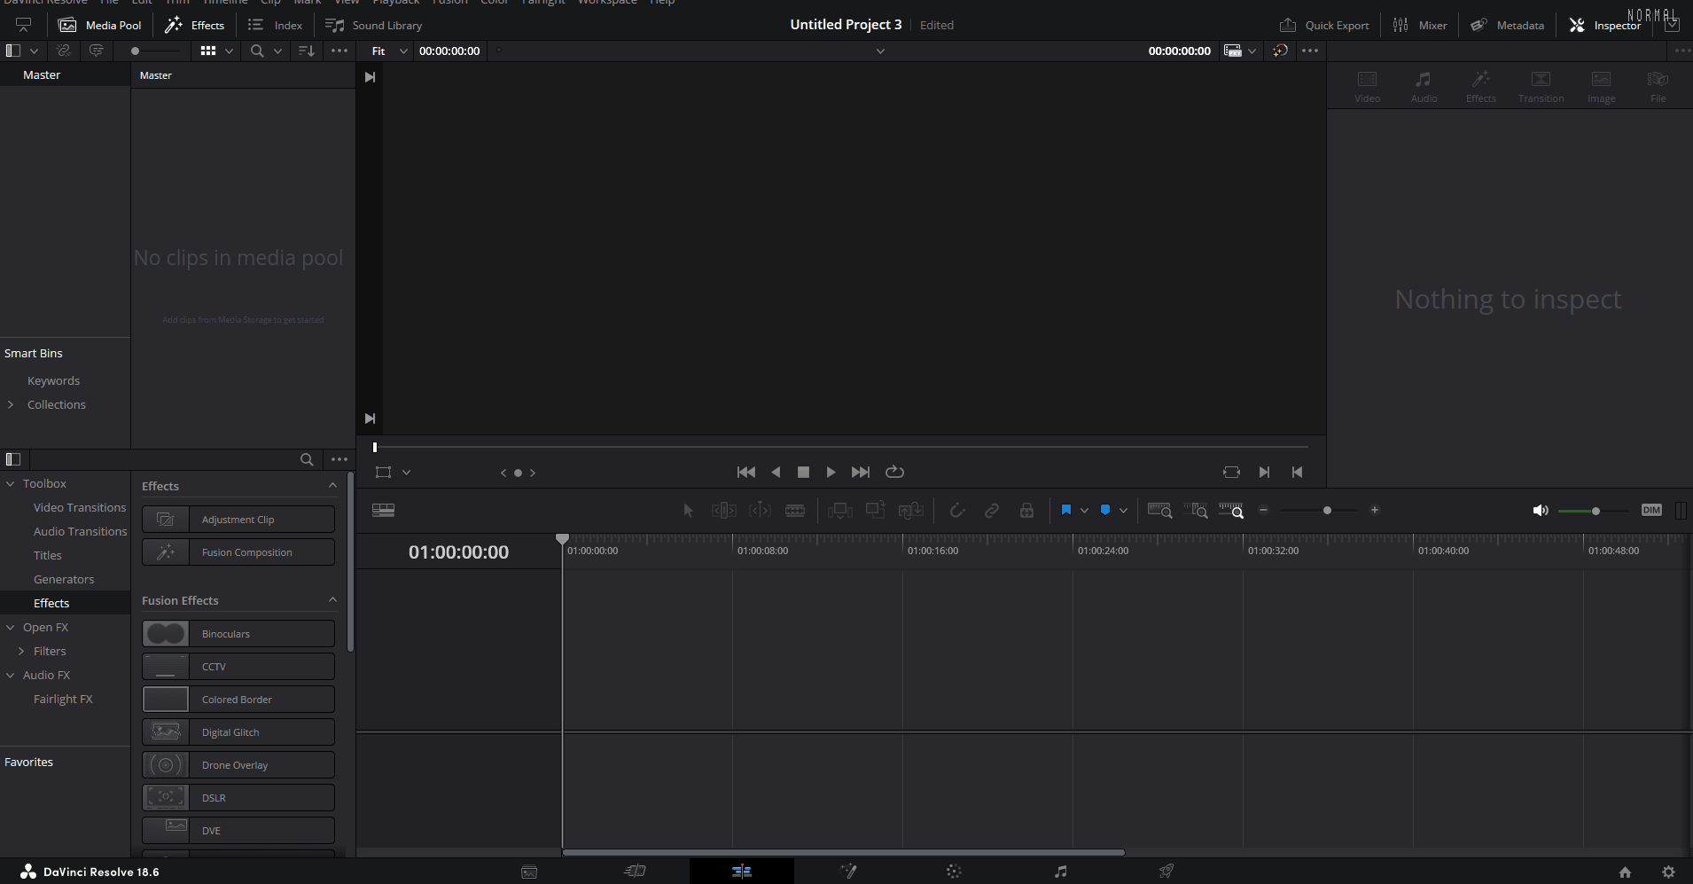The height and width of the screenshot is (884, 1693).
Task: Select Drone Overlay effect
Action: 238,764
